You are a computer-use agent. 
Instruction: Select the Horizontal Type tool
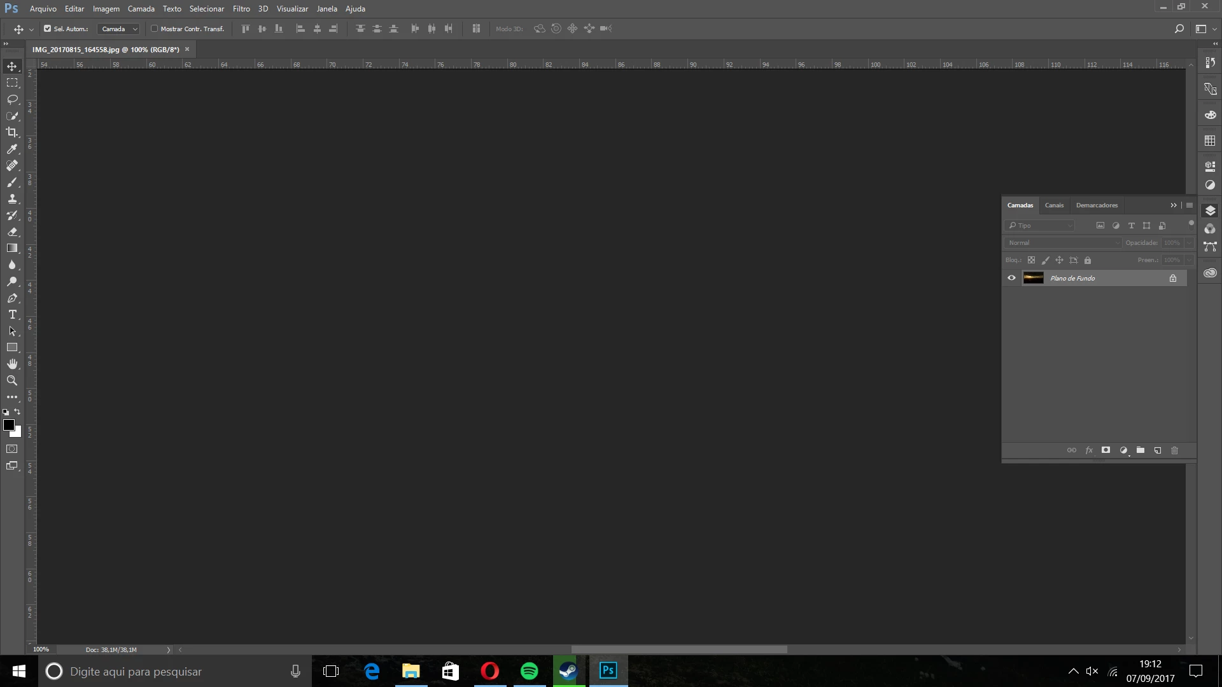tap(12, 314)
